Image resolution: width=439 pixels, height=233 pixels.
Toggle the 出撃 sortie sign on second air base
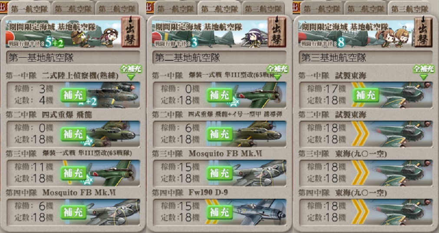277,31
